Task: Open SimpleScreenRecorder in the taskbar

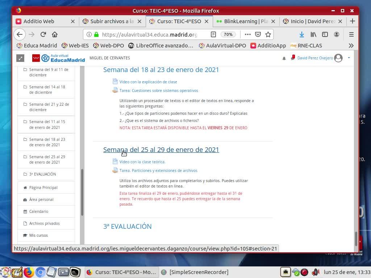Action: click(x=195, y=272)
